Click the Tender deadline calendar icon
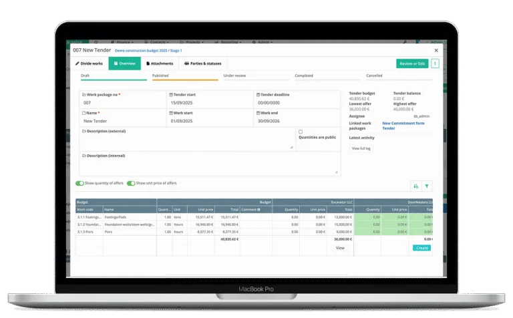 click(257, 95)
